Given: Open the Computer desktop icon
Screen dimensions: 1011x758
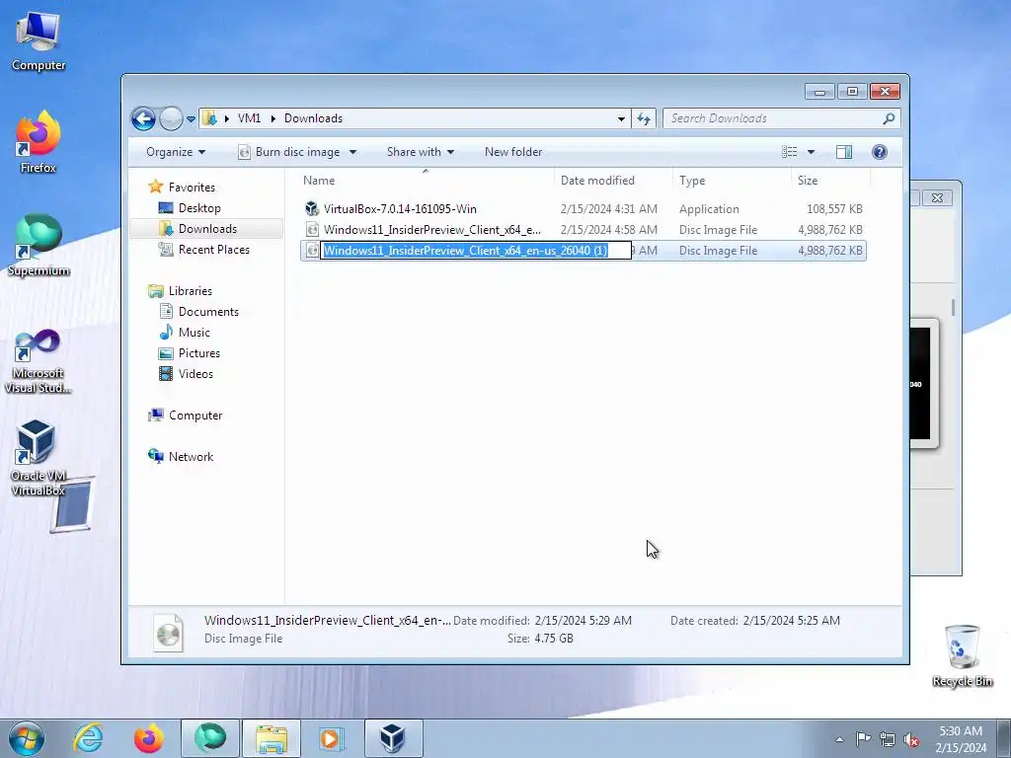Looking at the screenshot, I should 39,41.
